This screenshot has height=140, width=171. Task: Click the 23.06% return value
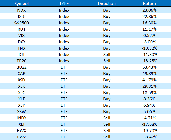(x=149, y=10)
